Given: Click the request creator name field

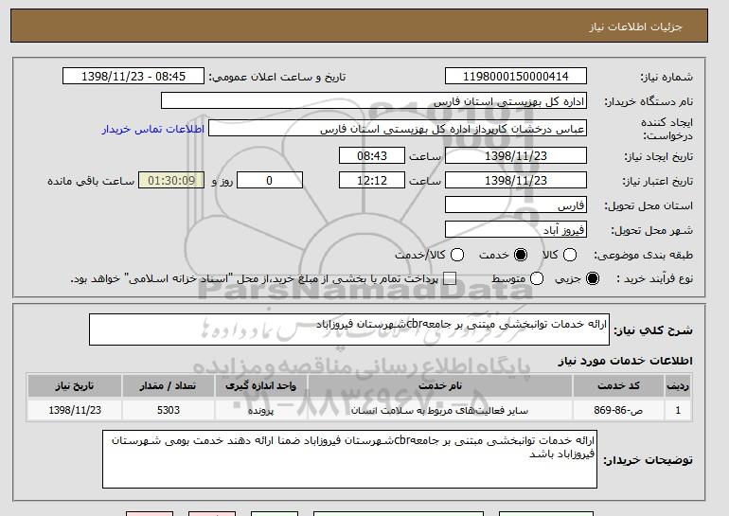Looking at the screenshot, I should 398,129.
